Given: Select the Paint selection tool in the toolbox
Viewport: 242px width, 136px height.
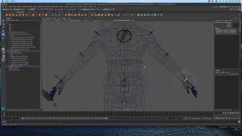Looking at the screenshot, I should tap(3, 27).
